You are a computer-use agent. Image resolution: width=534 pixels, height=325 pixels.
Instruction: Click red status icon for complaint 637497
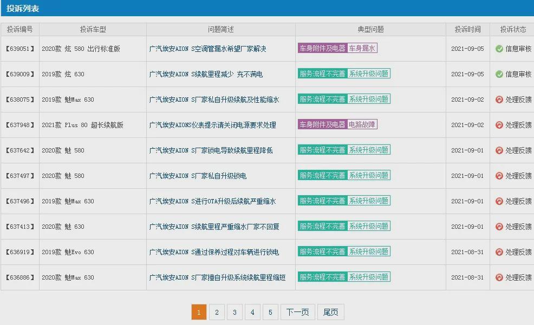[499, 176]
